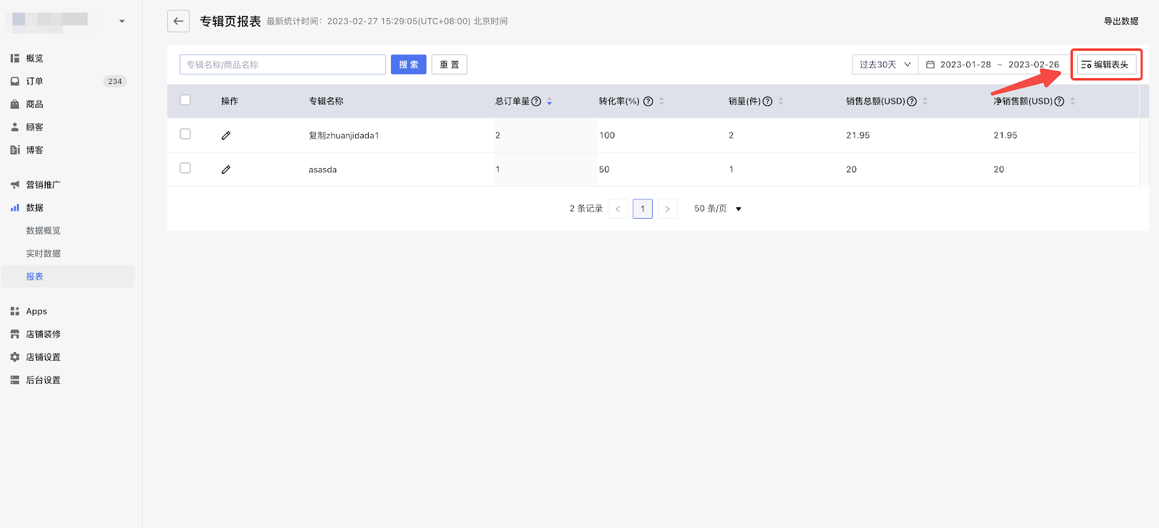Click the back arrow beside 专辑页报表

178,21
